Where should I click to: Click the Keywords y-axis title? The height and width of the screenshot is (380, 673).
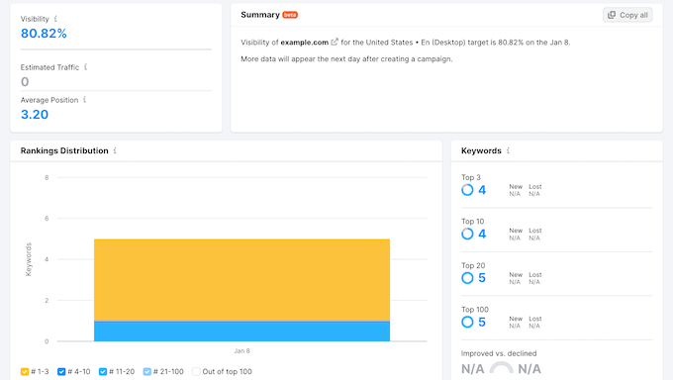click(29, 259)
